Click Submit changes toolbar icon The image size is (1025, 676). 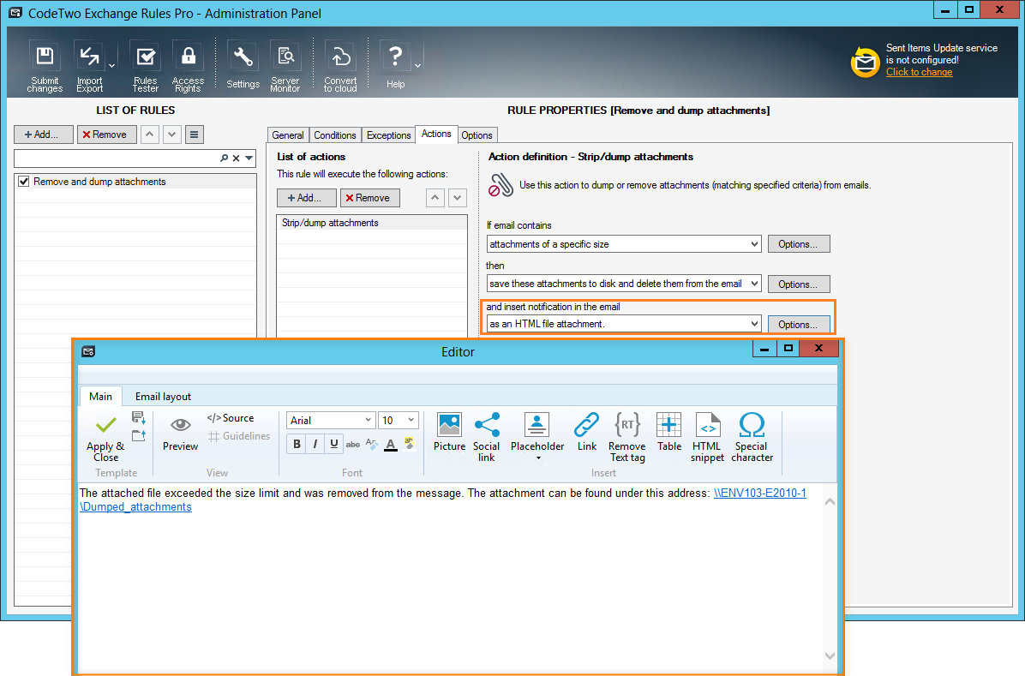click(x=45, y=68)
